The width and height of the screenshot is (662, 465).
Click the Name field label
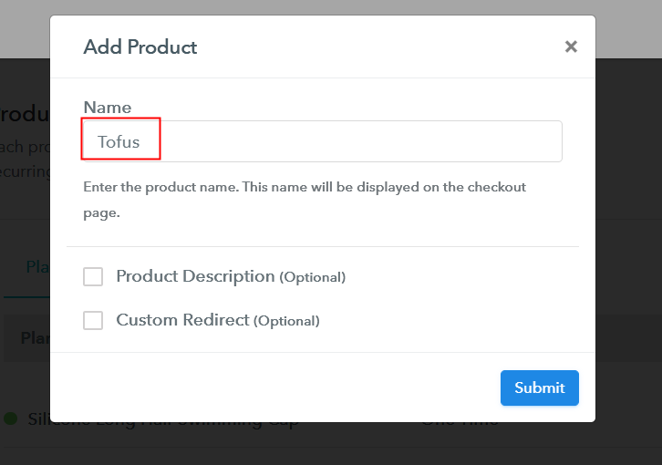[x=108, y=108]
